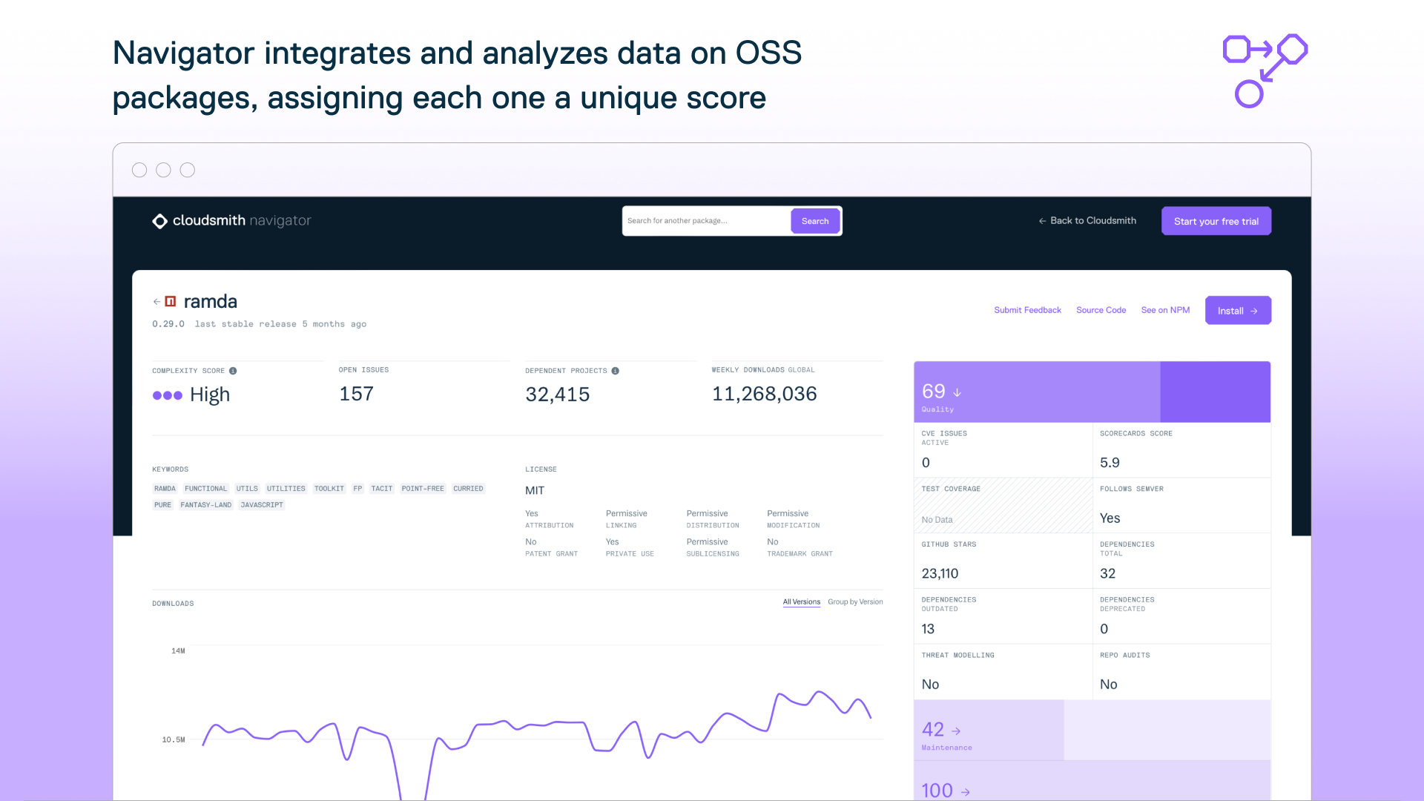Click the TACIT keyword tag
1424x801 pixels.
click(382, 489)
